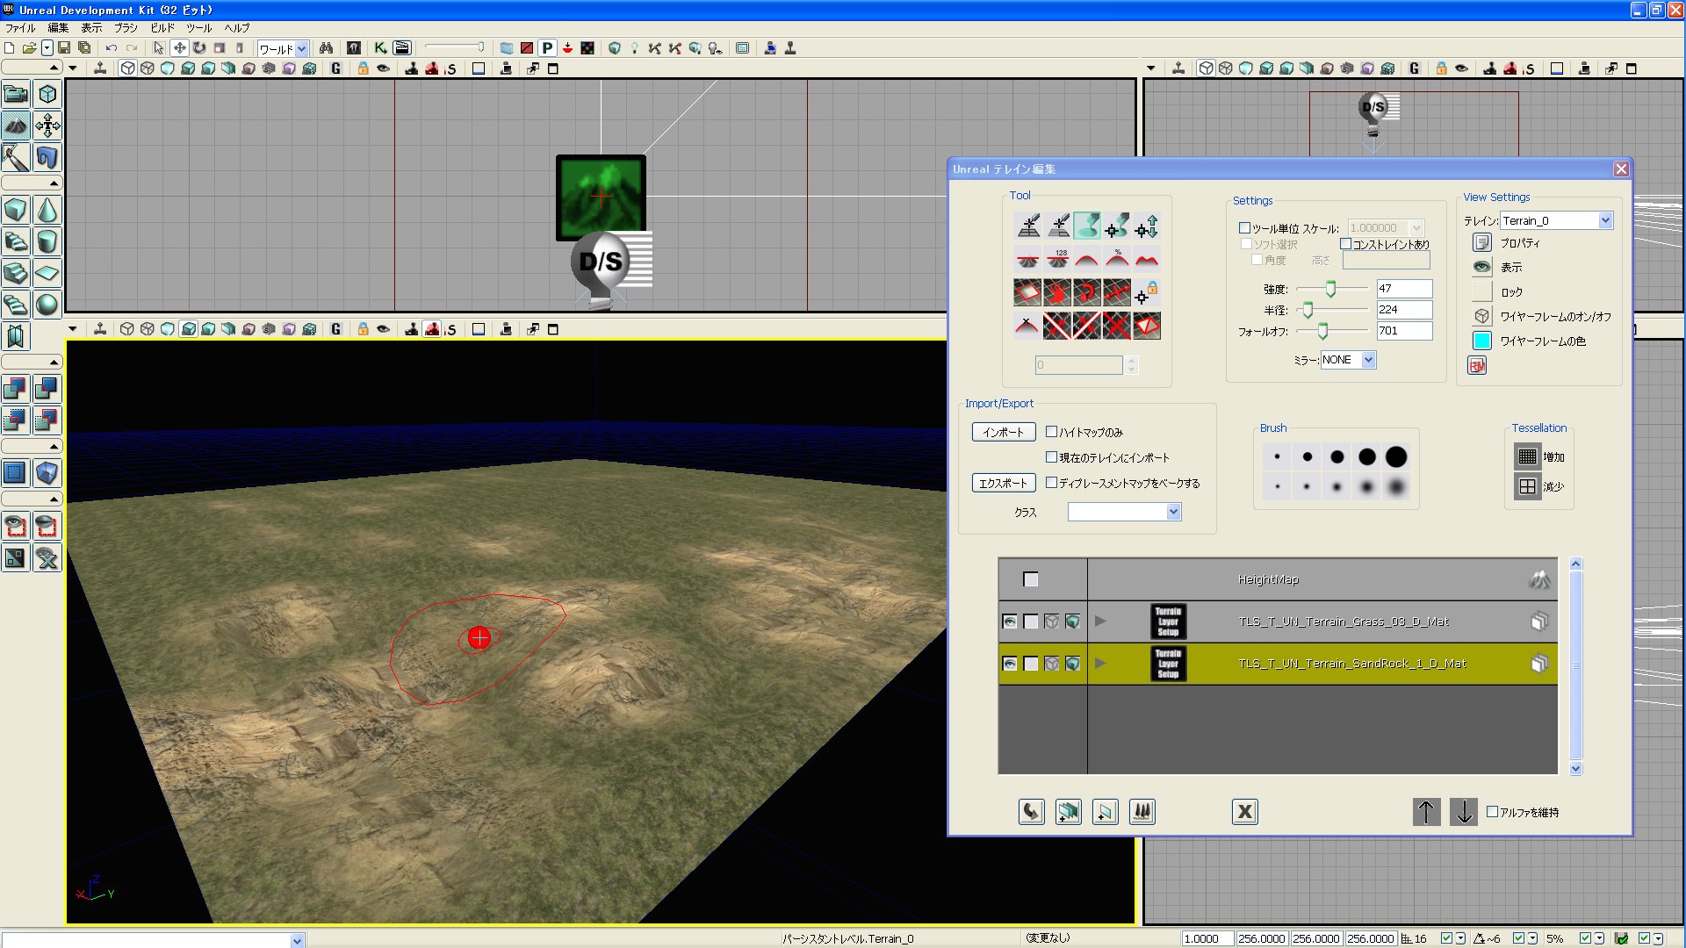Viewport: 1686px width, 948px height.
Task: Click the move layer up arrow
Action: point(1426,812)
